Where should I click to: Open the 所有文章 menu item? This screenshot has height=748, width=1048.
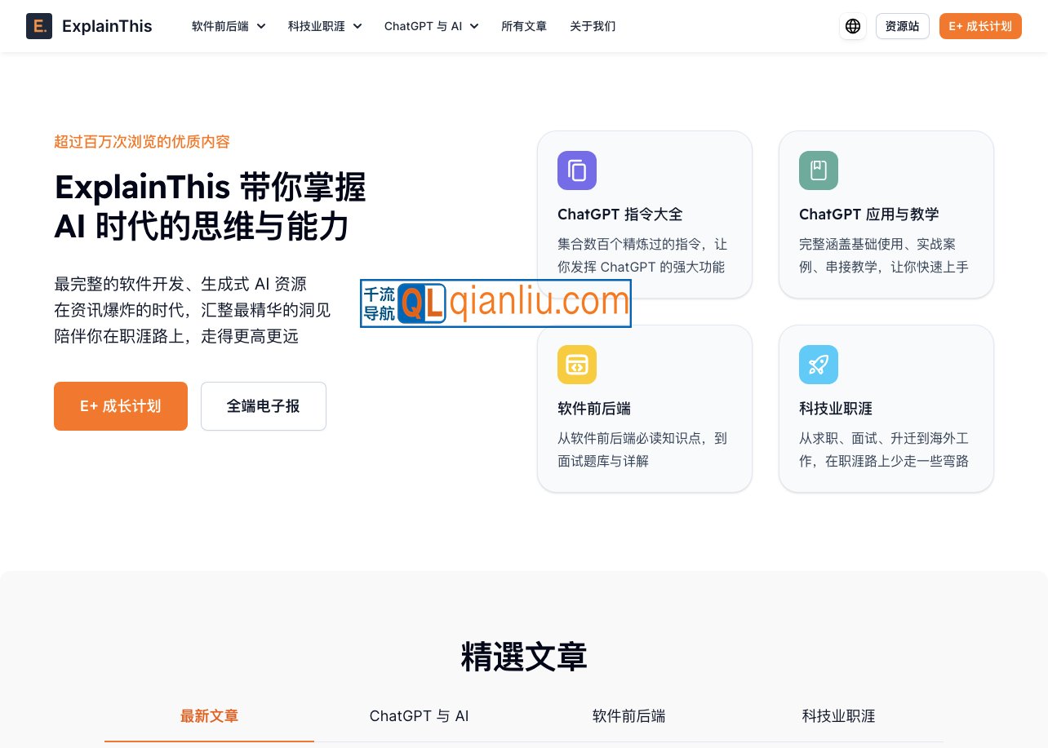tap(524, 25)
